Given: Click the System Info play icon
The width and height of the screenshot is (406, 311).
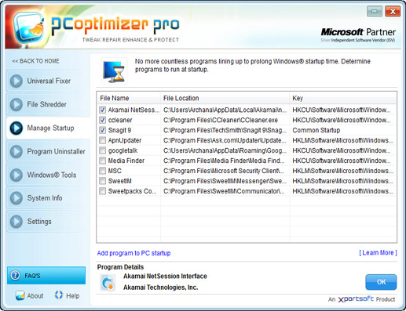Looking at the screenshot, I should pos(16,198).
